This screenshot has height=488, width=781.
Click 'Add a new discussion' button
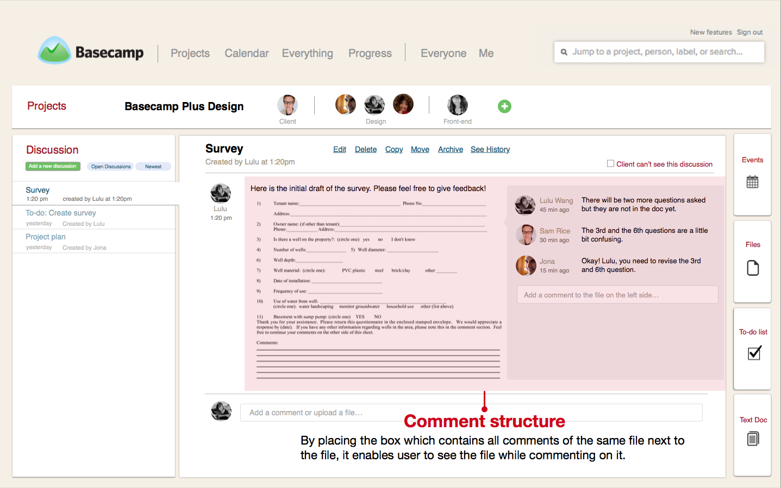[53, 166]
